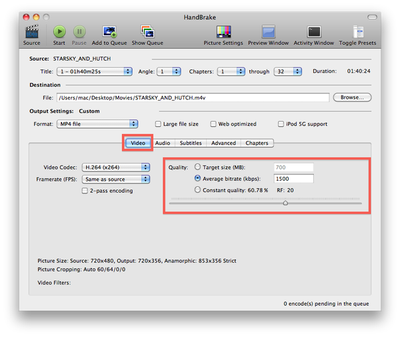
Task: Switch to the Advanced tab
Action: (x=223, y=143)
